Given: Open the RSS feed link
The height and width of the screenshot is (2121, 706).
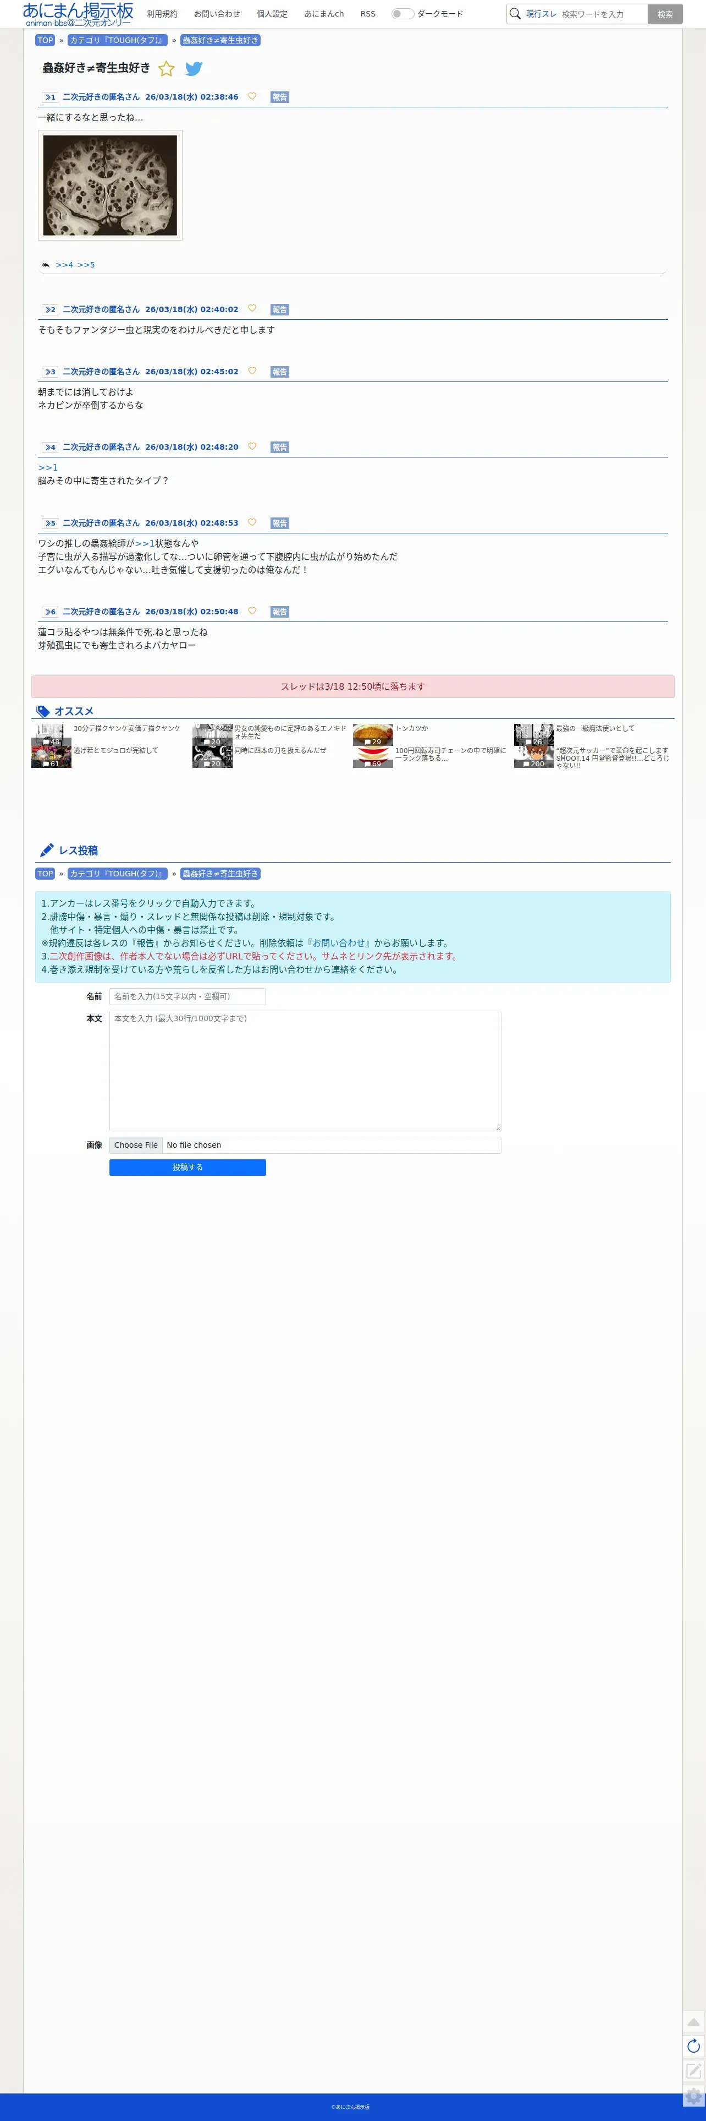Looking at the screenshot, I should tap(368, 14).
